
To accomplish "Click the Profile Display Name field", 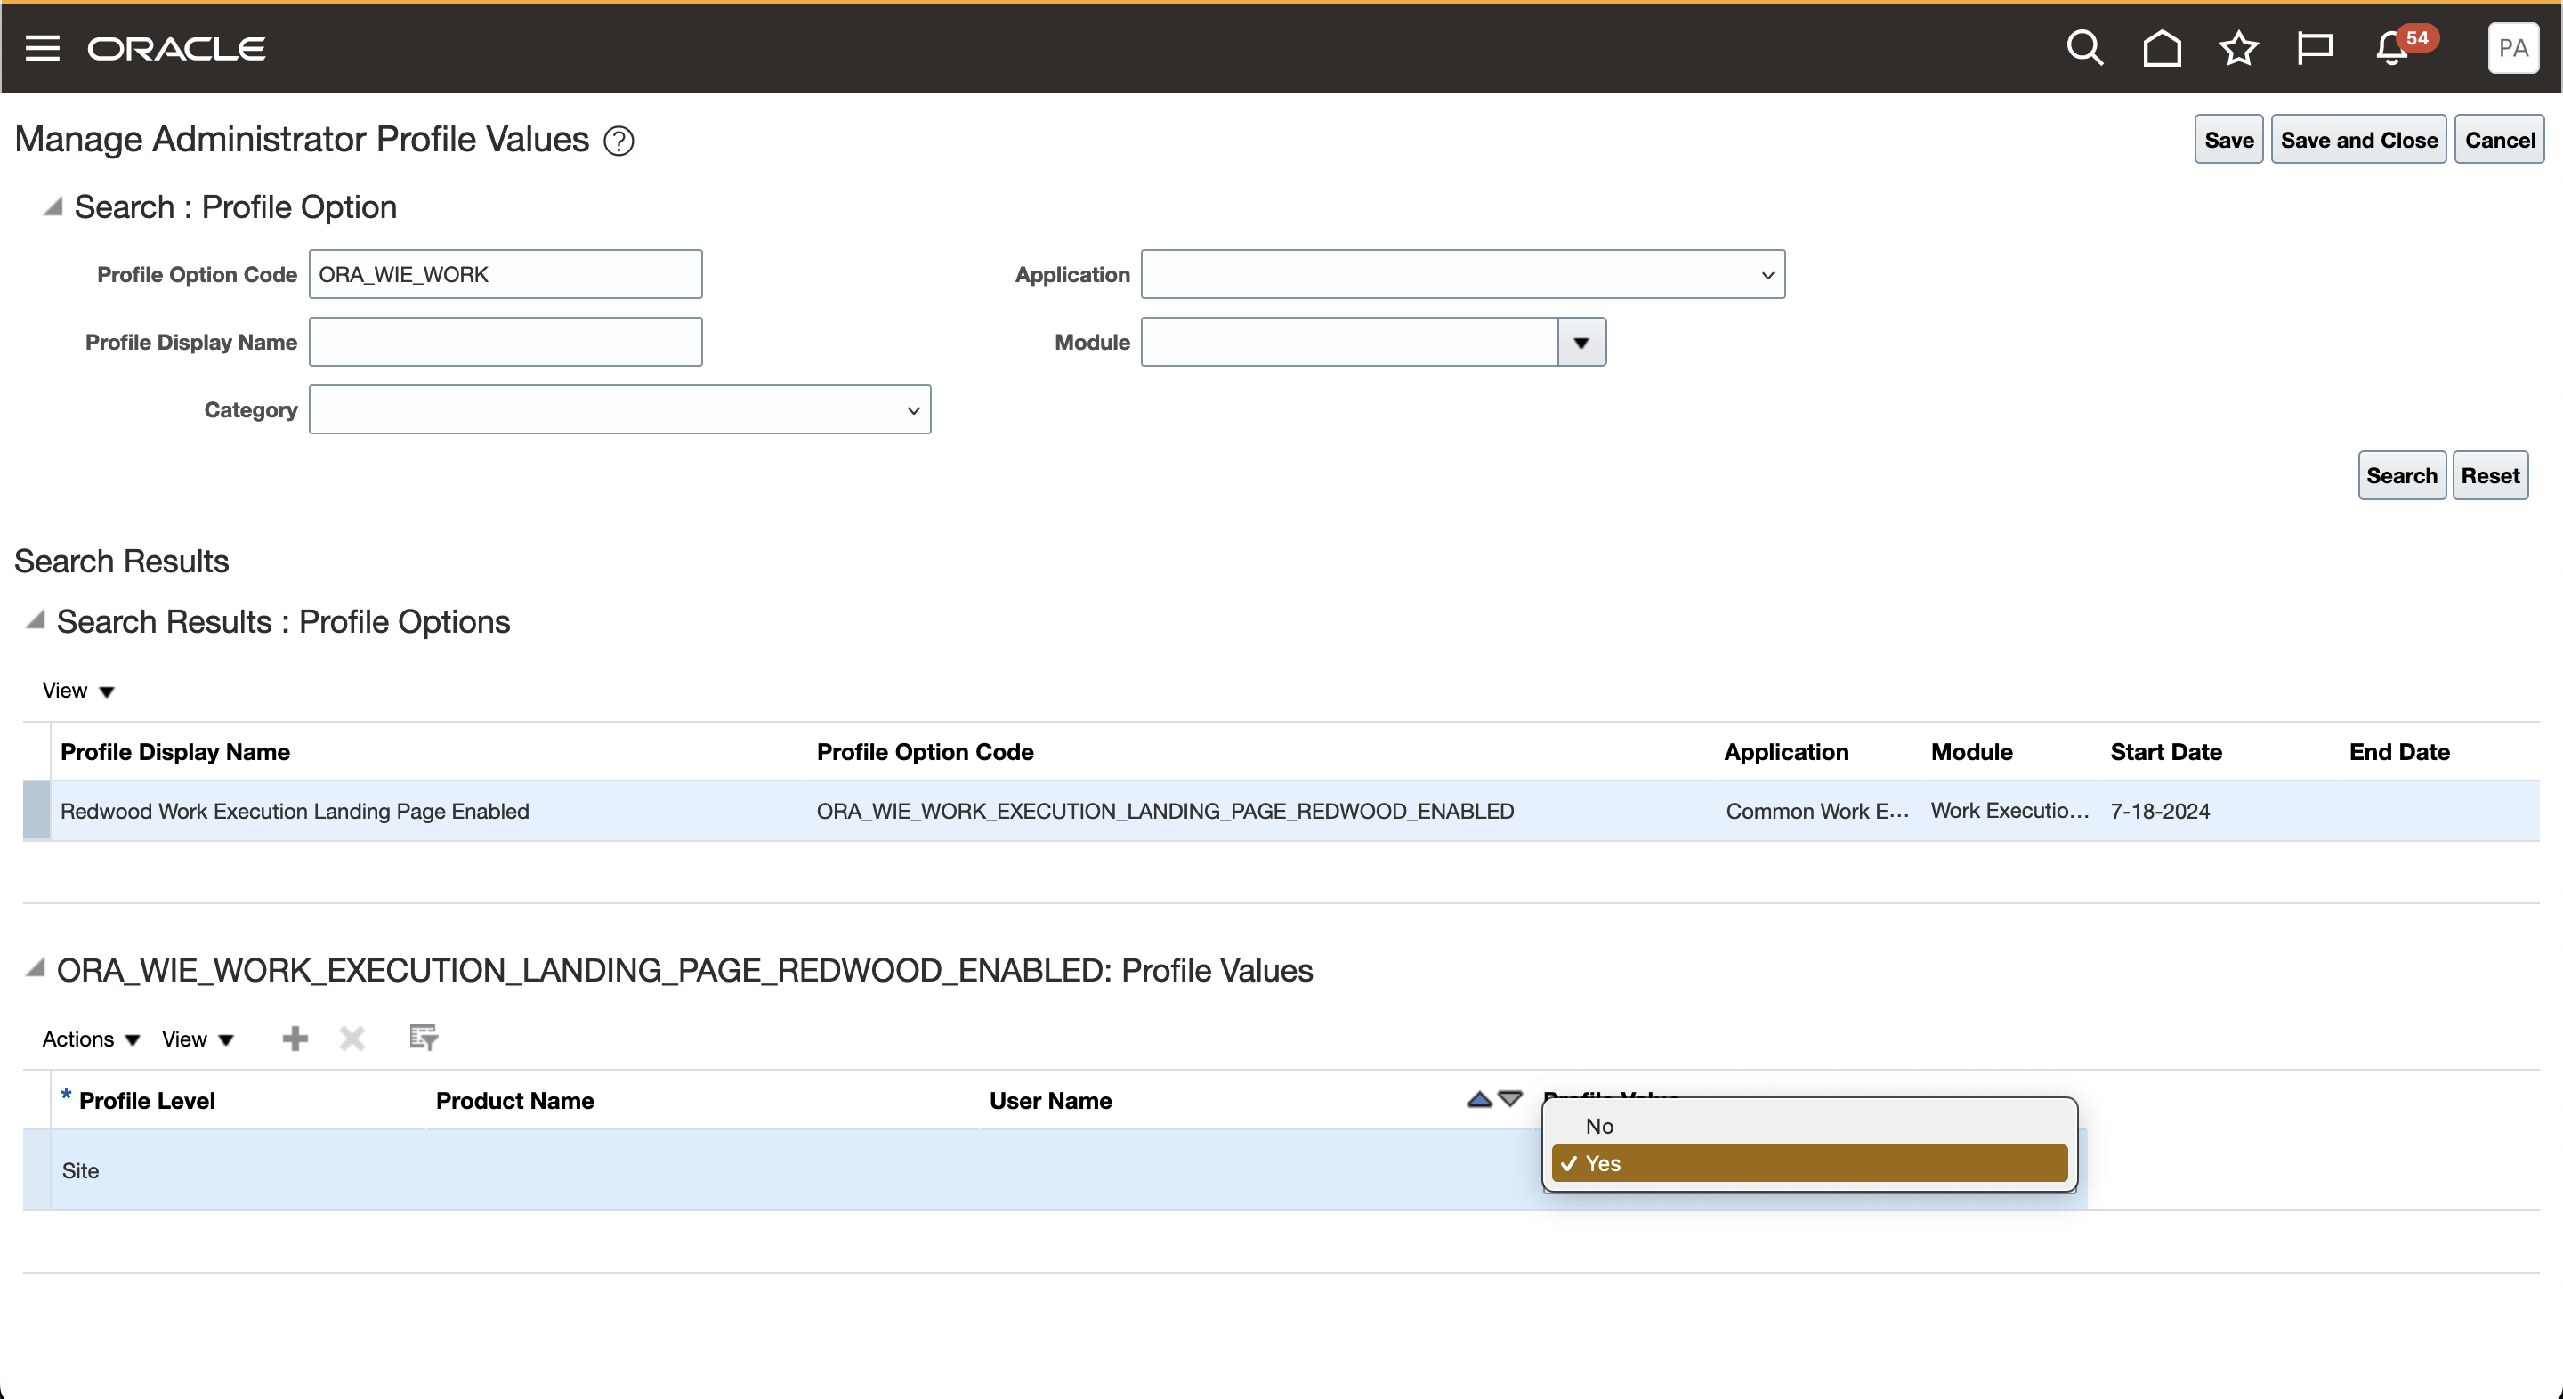I will [505, 341].
